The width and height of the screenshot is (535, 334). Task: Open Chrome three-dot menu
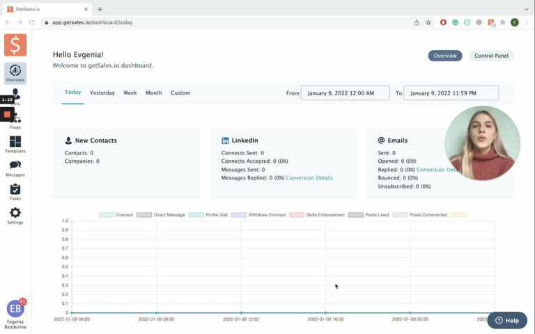[x=527, y=22]
